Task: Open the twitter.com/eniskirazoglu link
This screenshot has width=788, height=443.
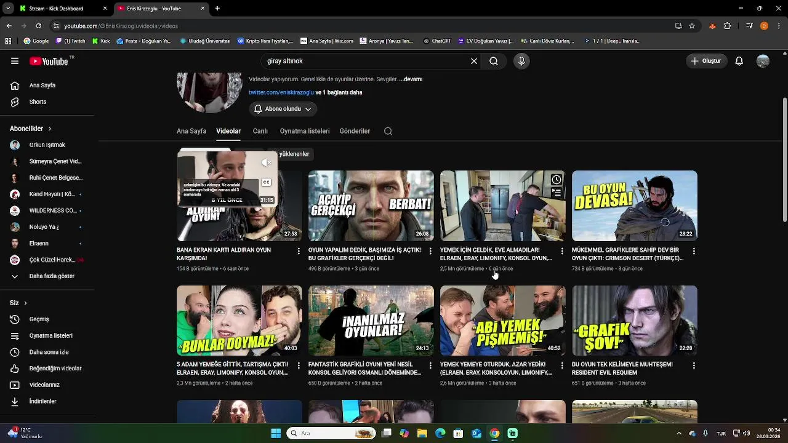Action: pos(281,92)
